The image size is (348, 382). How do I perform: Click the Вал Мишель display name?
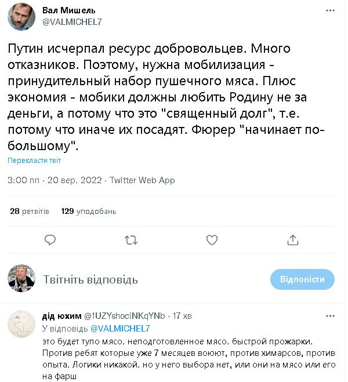click(x=69, y=10)
